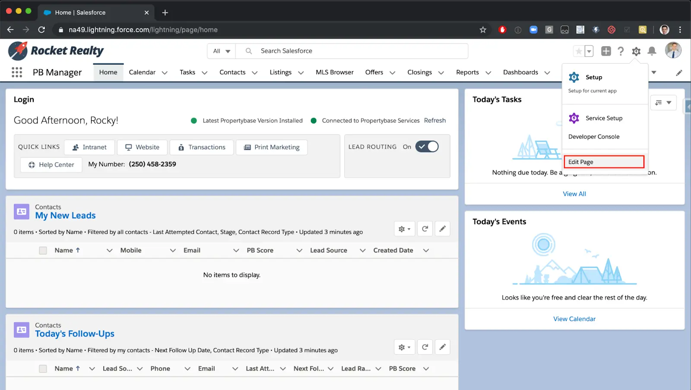Turn off the Lead Routing switch
This screenshot has width=691, height=390.
(427, 147)
